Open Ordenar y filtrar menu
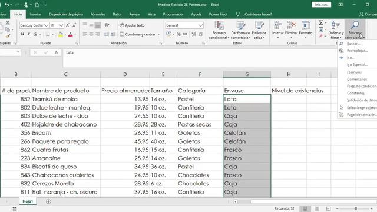The width and height of the screenshot is (377, 212). [336, 30]
